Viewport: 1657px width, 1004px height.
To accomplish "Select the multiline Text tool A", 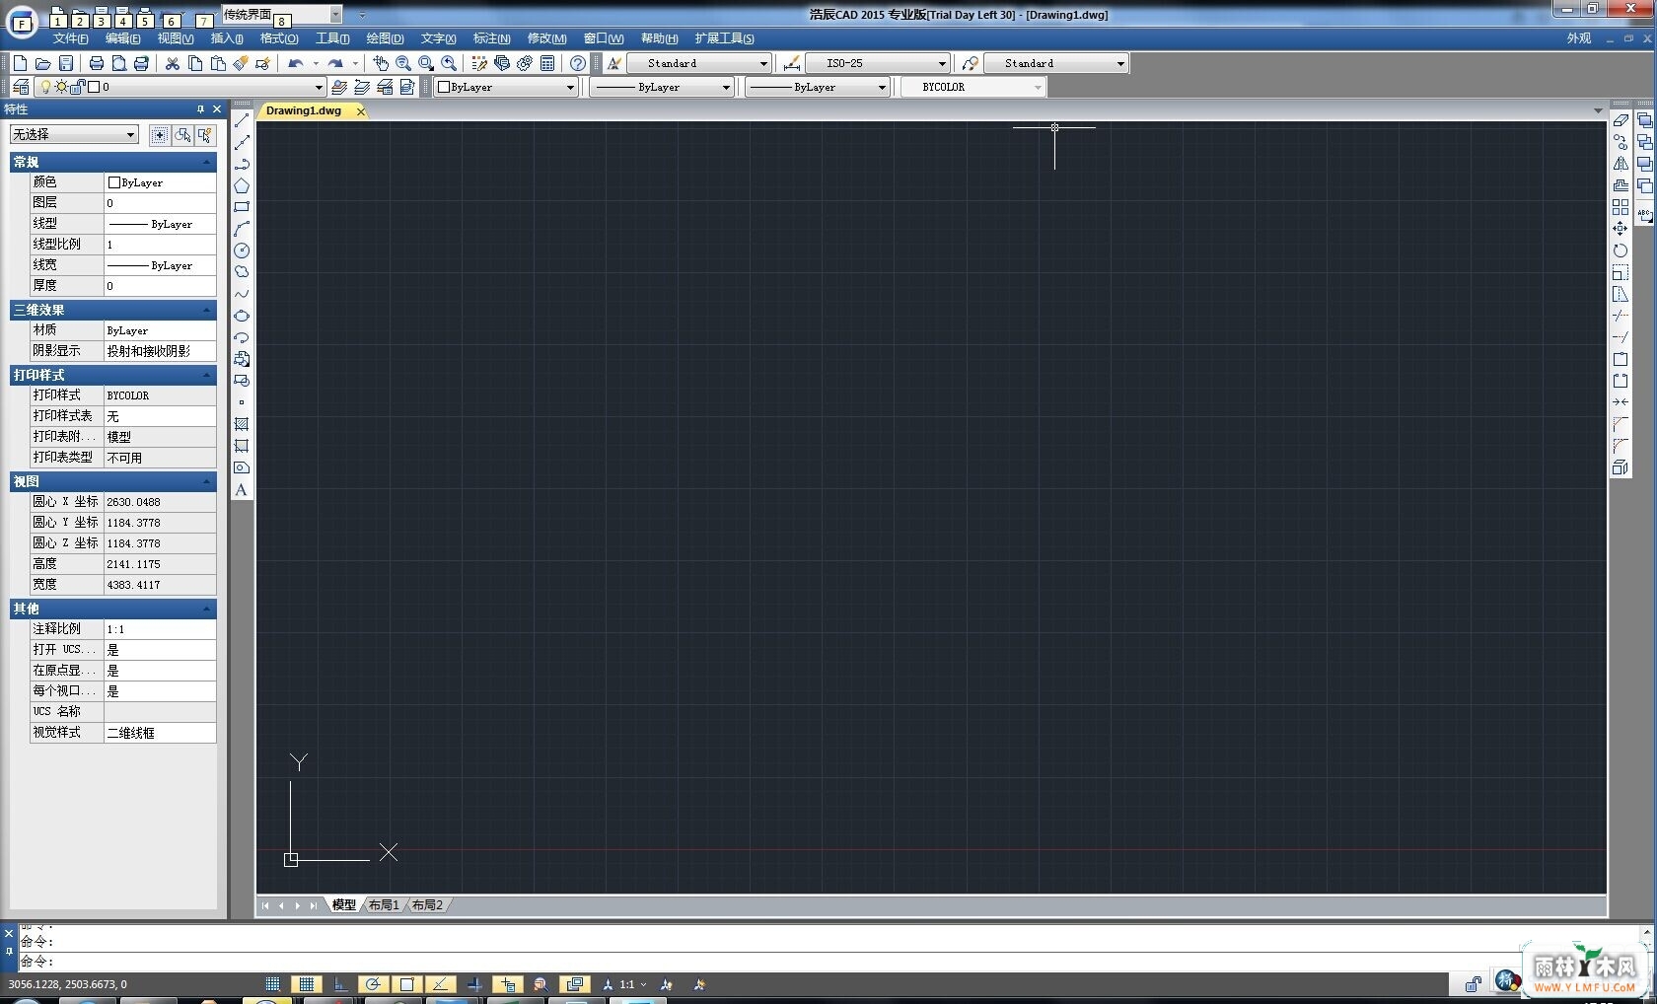I will click(x=242, y=489).
